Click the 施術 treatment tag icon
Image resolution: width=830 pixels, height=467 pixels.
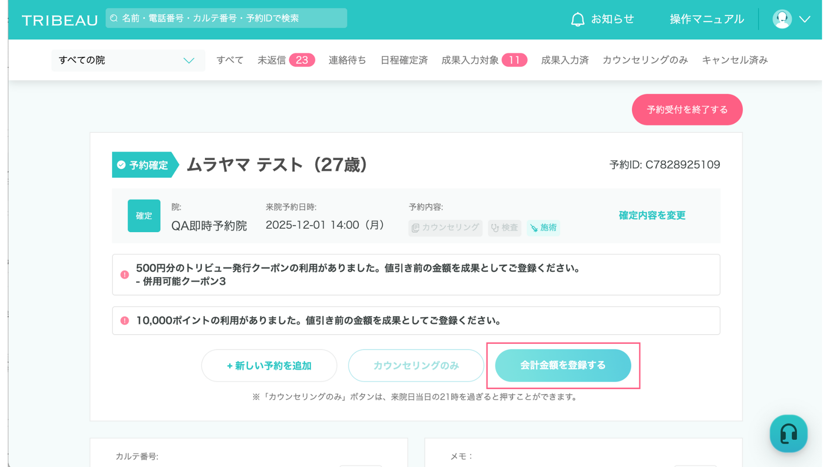pos(534,228)
